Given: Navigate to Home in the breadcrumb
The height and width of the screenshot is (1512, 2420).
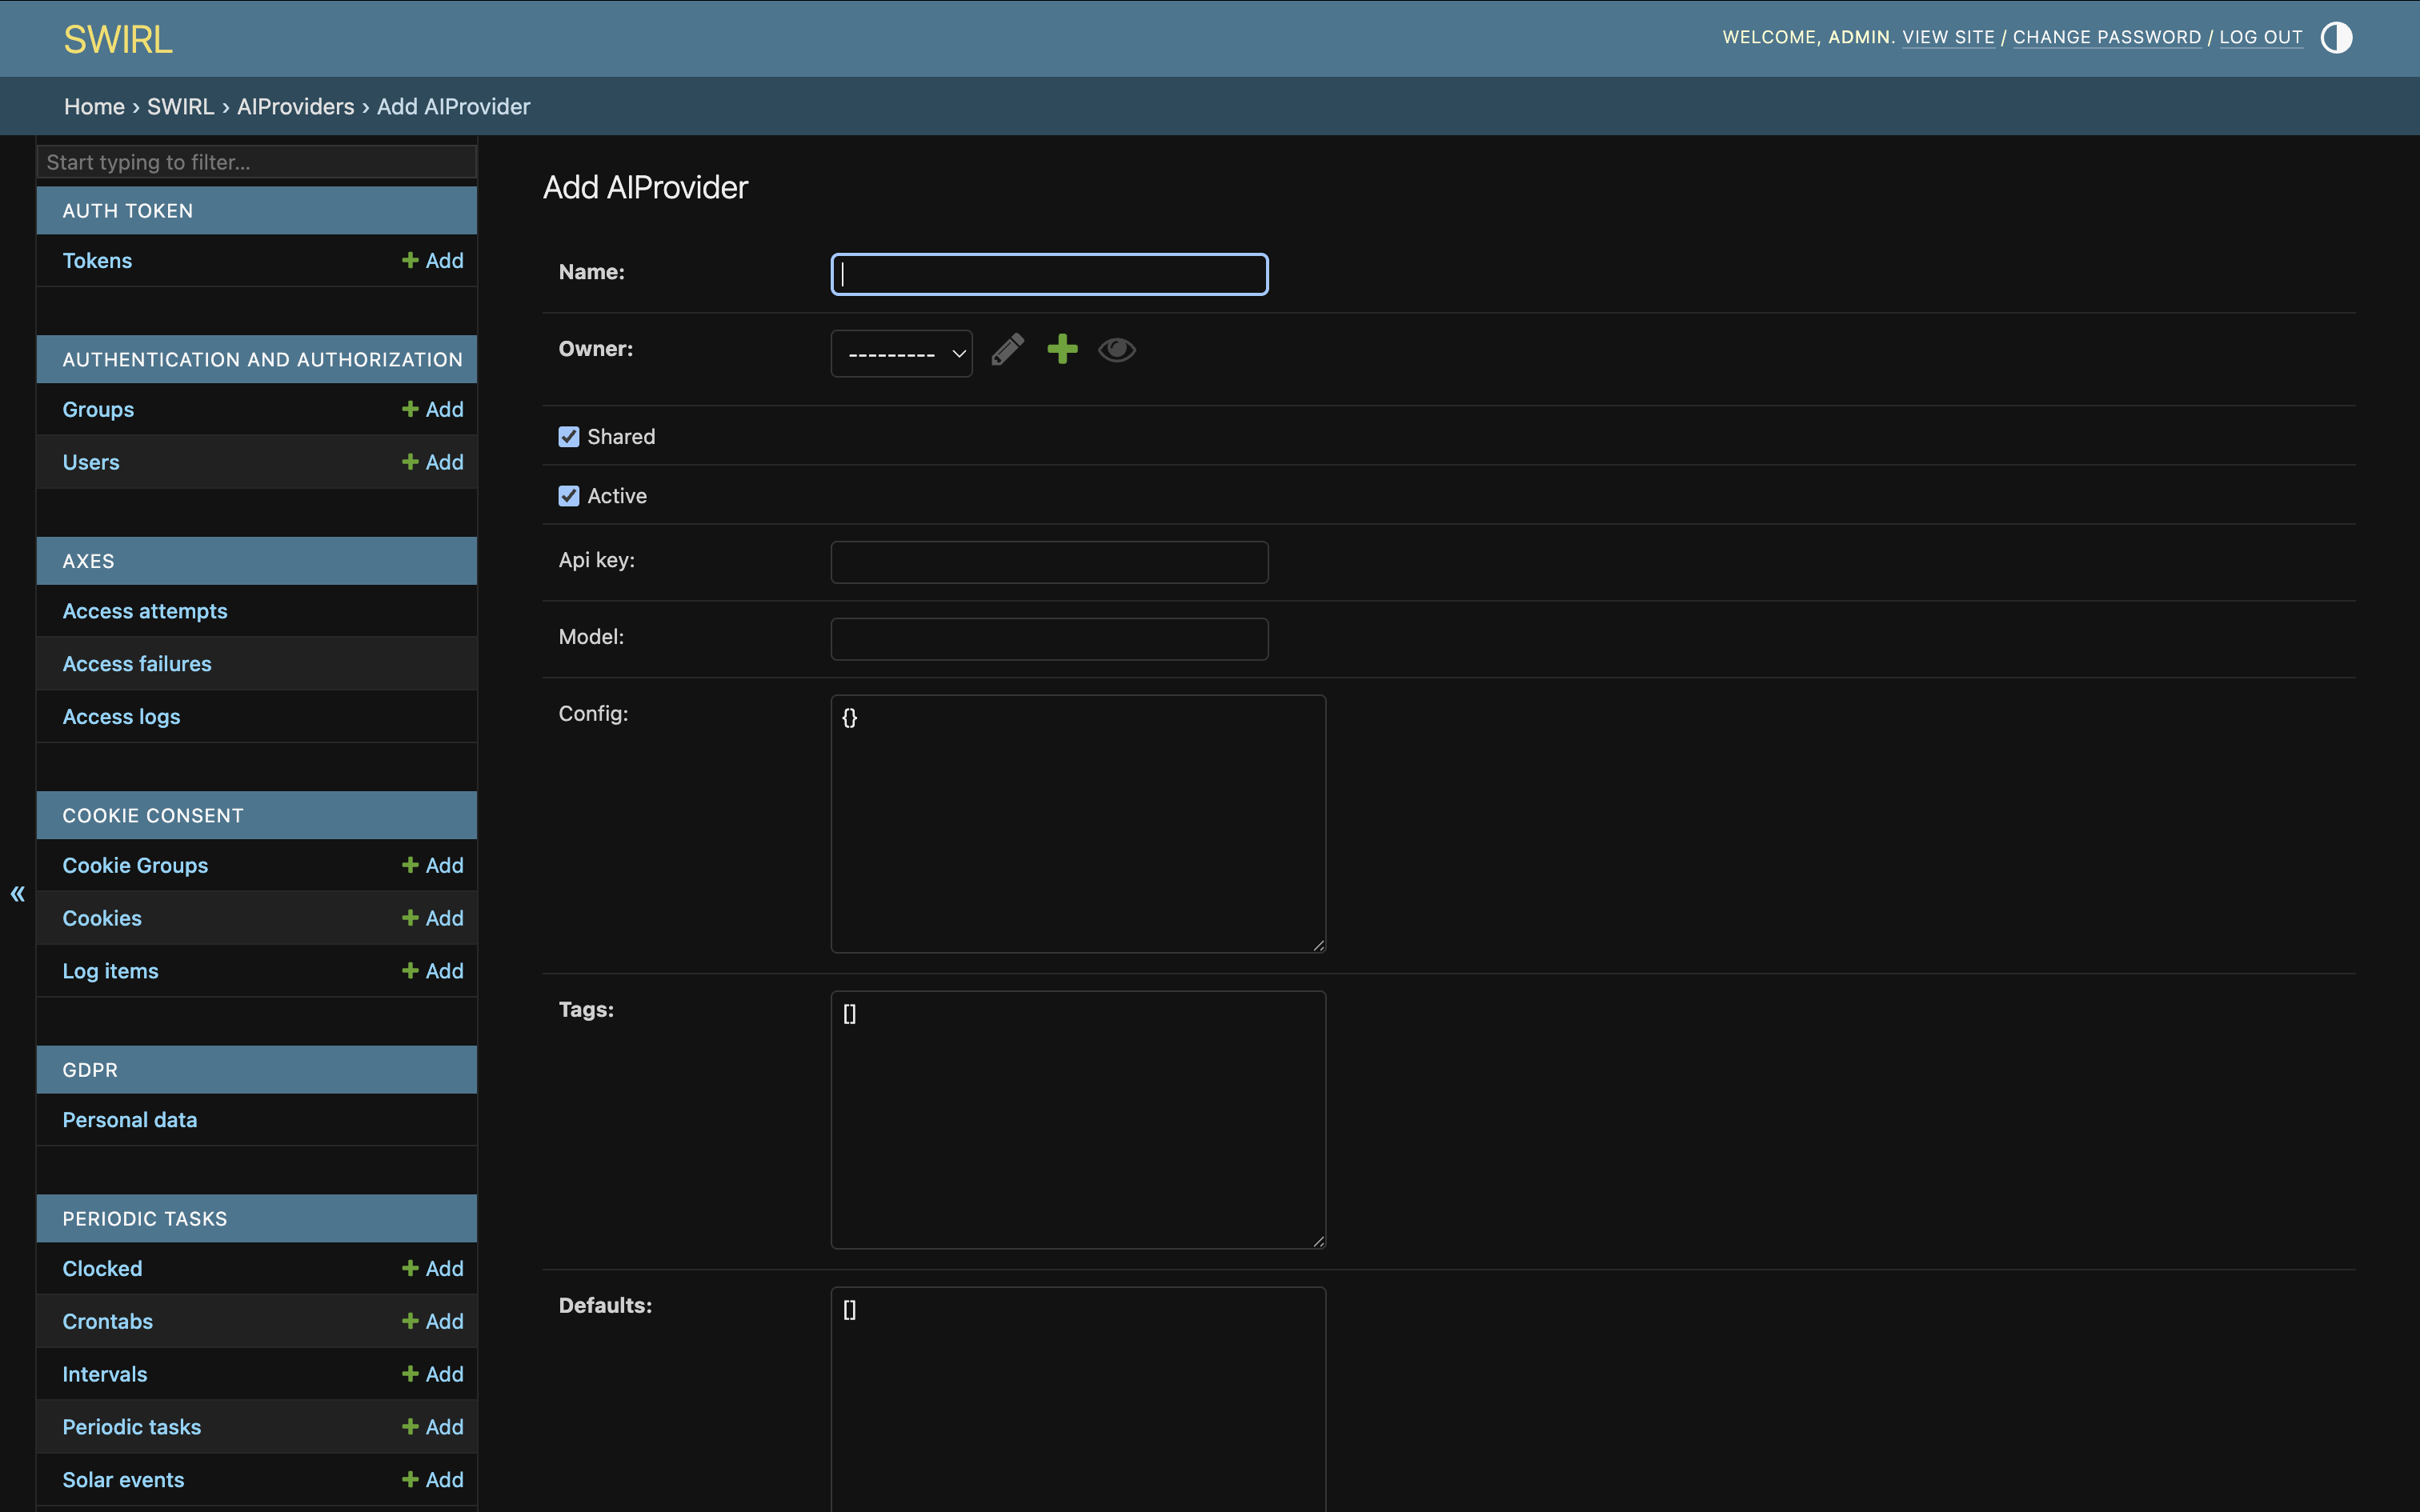Looking at the screenshot, I should click(94, 106).
